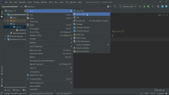
Task: Open the File menu
Action: pyautogui.click(x=6, y=2)
